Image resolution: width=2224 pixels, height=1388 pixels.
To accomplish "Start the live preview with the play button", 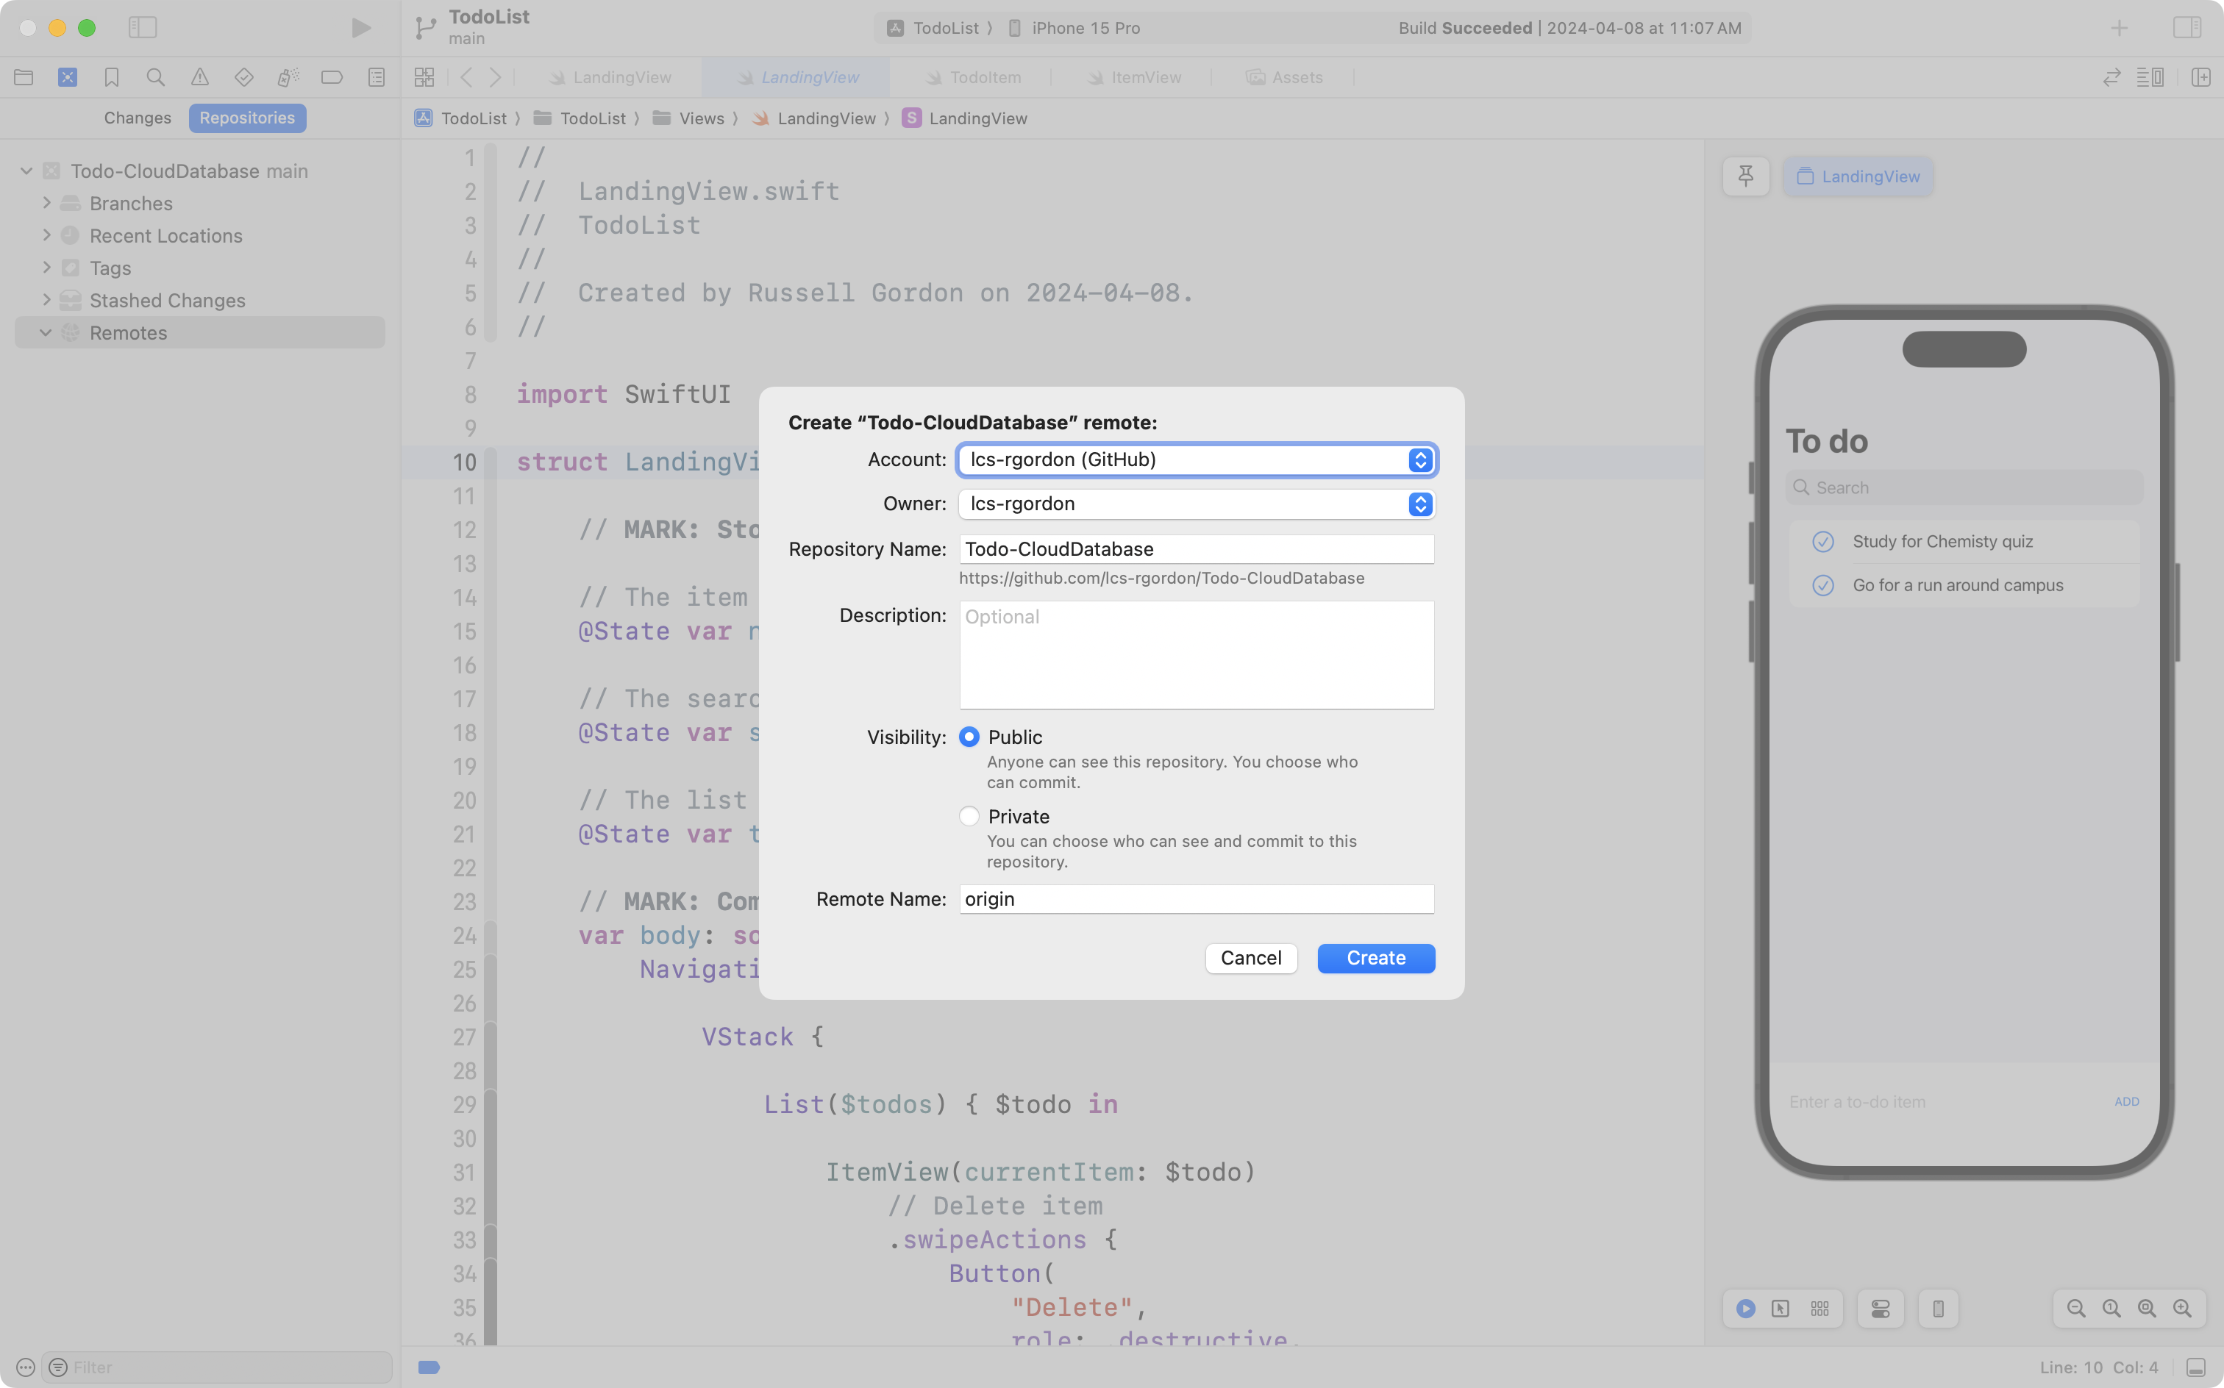I will pyautogui.click(x=1746, y=1308).
